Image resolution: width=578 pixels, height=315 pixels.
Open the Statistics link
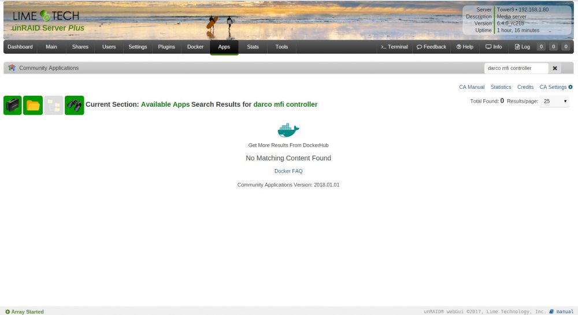coord(501,87)
